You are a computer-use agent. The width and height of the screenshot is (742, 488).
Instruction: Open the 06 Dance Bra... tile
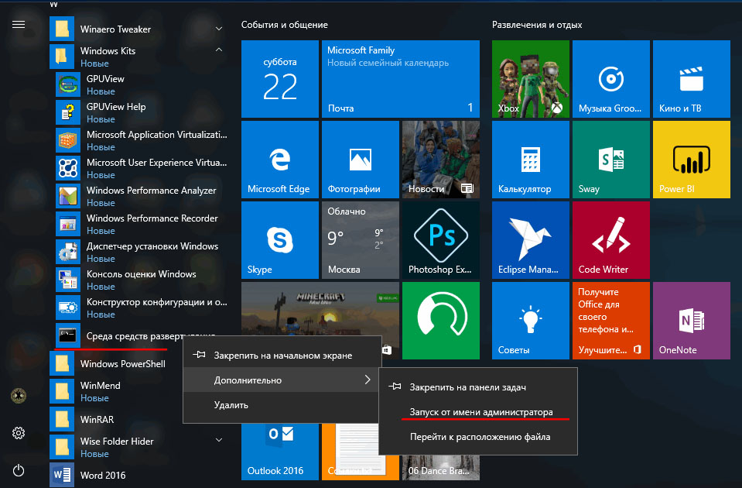click(441, 468)
